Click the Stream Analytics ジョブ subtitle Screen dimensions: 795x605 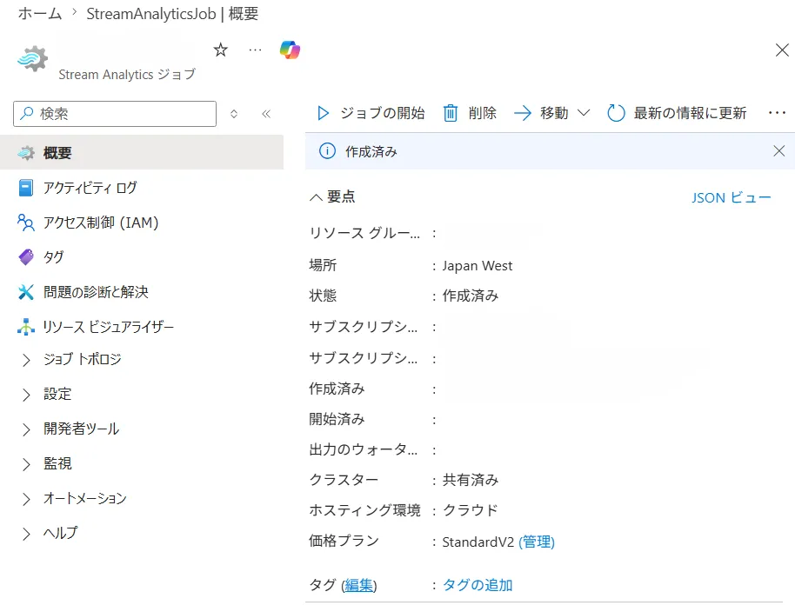click(127, 75)
